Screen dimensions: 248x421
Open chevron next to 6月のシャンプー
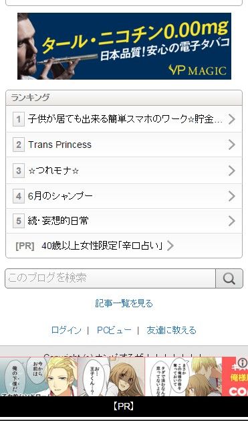click(232, 196)
